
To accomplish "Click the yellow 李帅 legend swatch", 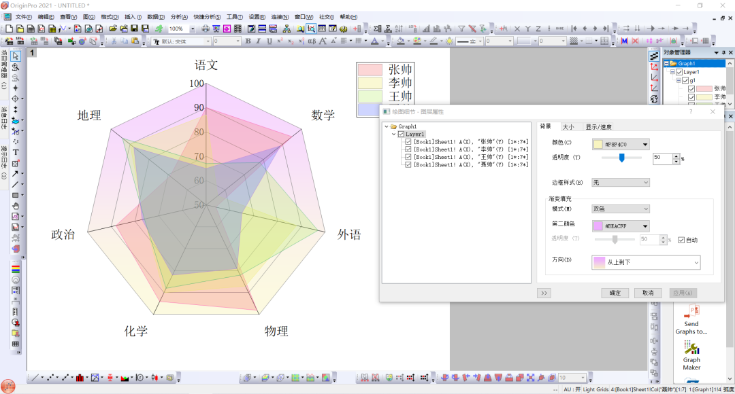I will (370, 83).
